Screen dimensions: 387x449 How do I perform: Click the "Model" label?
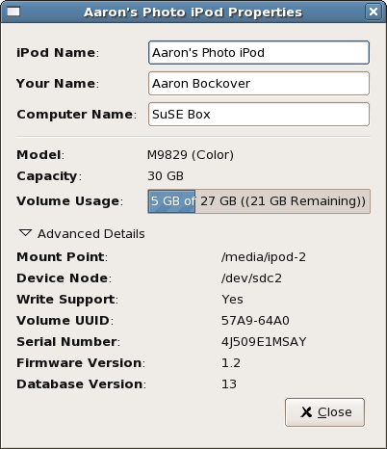pos(40,155)
